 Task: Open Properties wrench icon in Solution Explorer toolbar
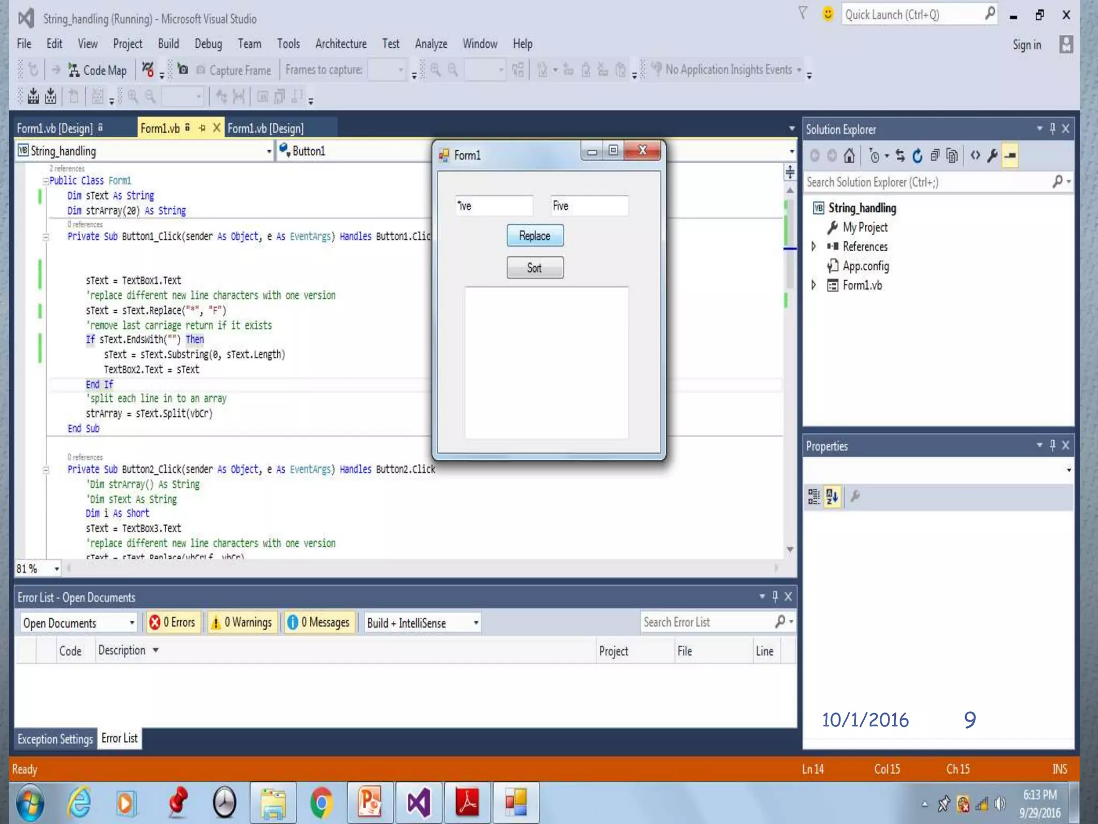992,156
